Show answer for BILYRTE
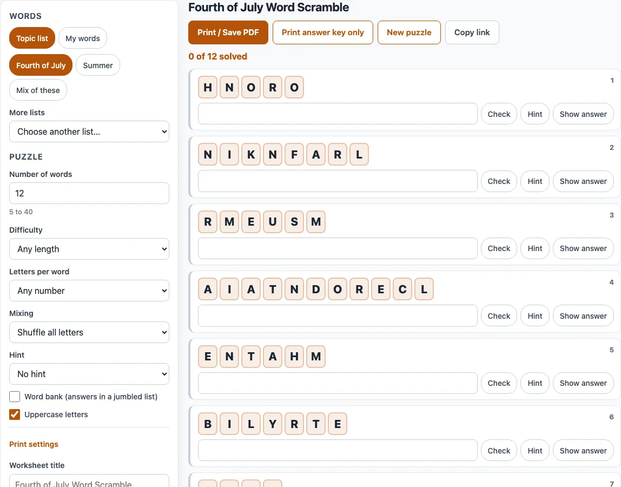The height and width of the screenshot is (487, 621). click(x=583, y=451)
